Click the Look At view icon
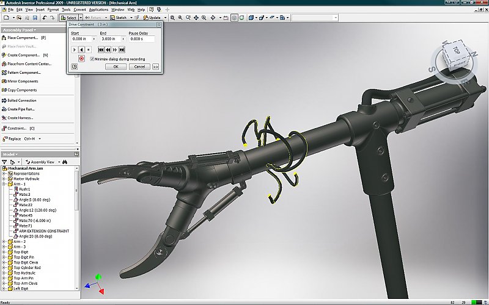 226,18
